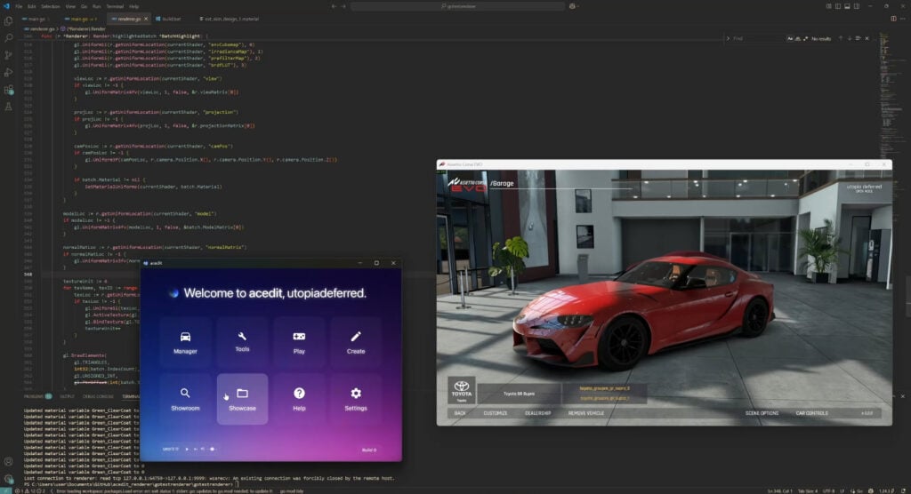911x494 pixels.
Task: Click the Toyota logo in the Garage window
Action: 462,389
